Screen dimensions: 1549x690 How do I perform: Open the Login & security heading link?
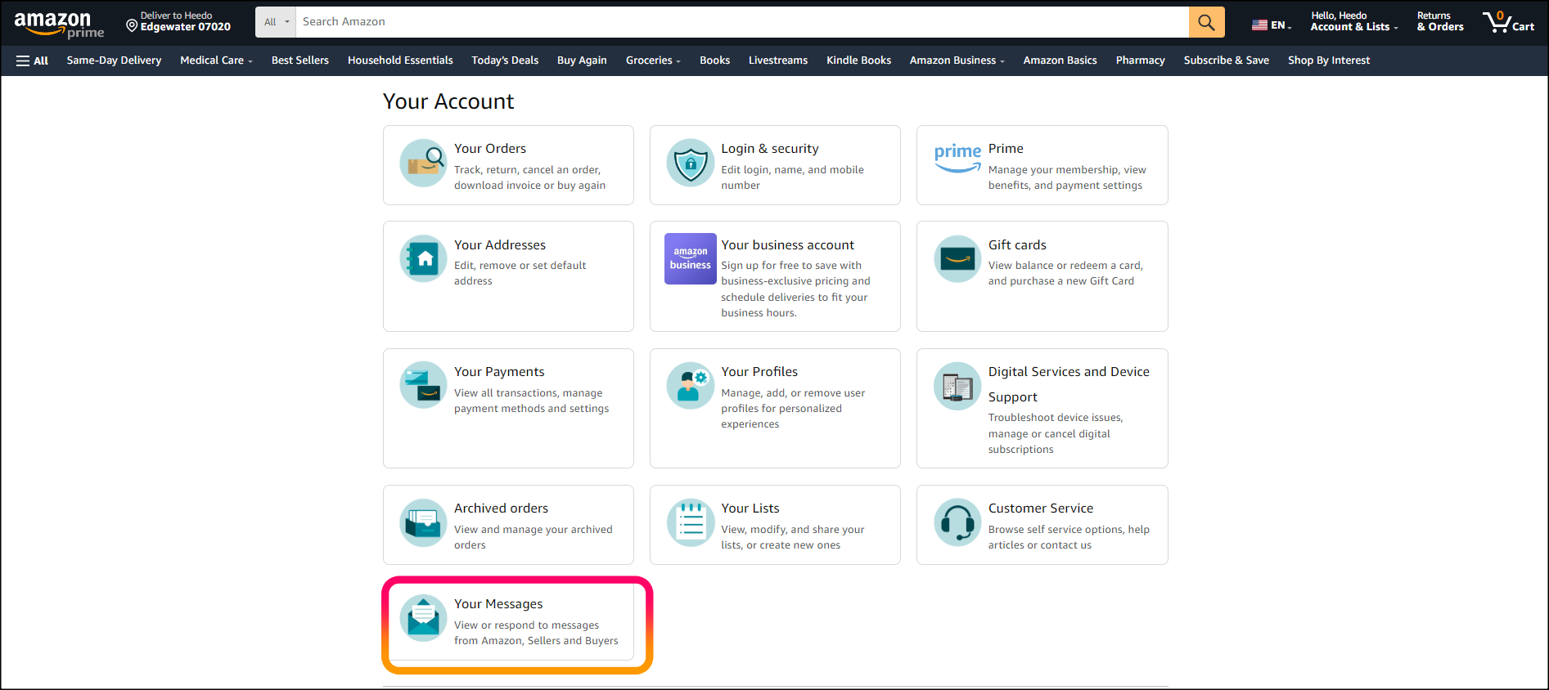[x=770, y=149]
